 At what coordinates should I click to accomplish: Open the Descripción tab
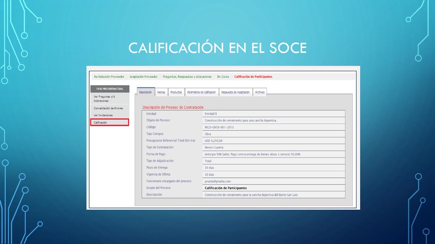(146, 92)
